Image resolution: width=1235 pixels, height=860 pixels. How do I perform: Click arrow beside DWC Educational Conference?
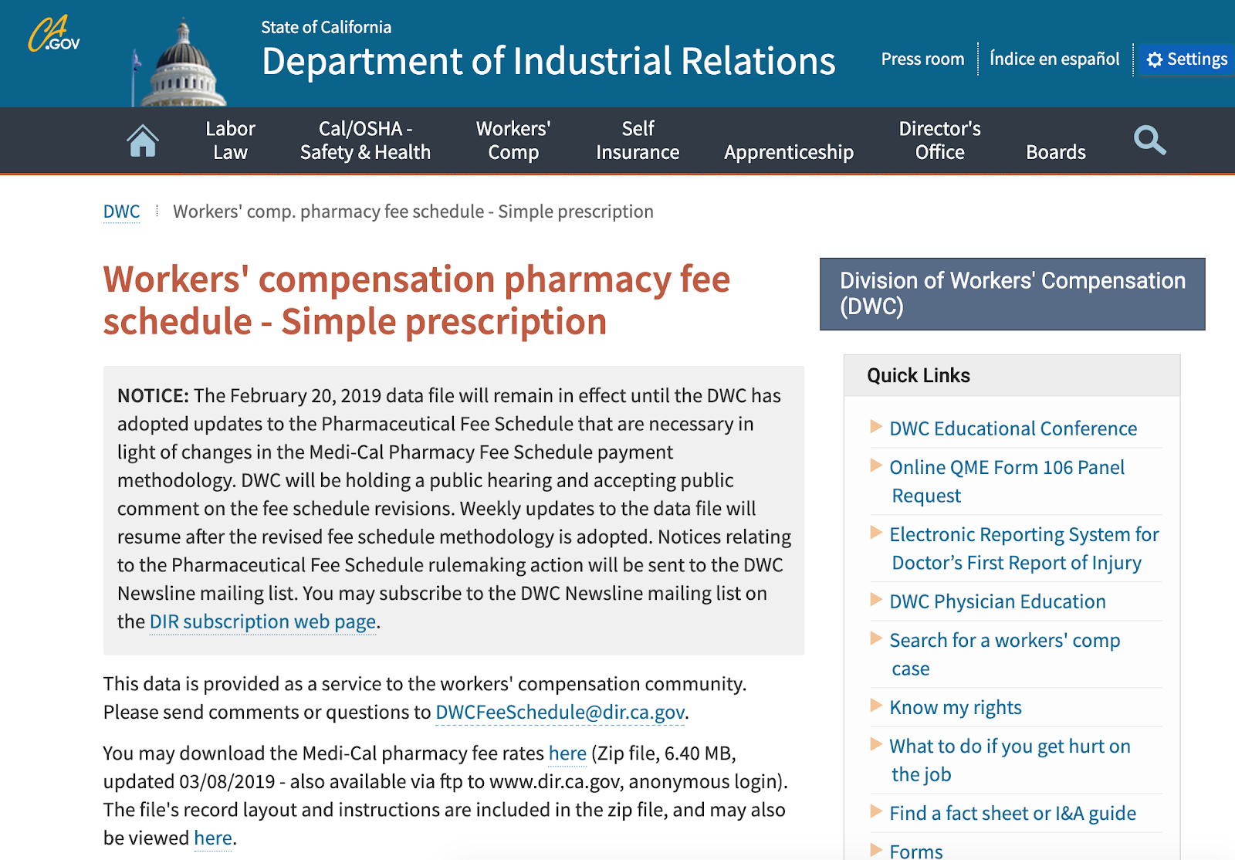(x=876, y=426)
